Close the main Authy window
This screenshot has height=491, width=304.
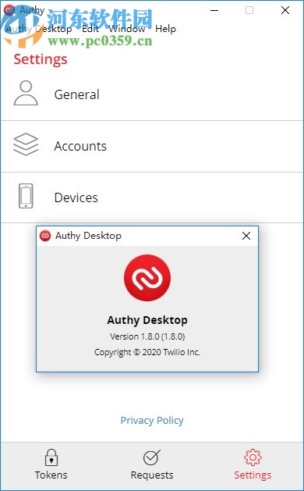285,10
